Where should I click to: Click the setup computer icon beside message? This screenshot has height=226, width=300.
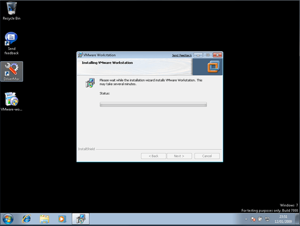89,84
